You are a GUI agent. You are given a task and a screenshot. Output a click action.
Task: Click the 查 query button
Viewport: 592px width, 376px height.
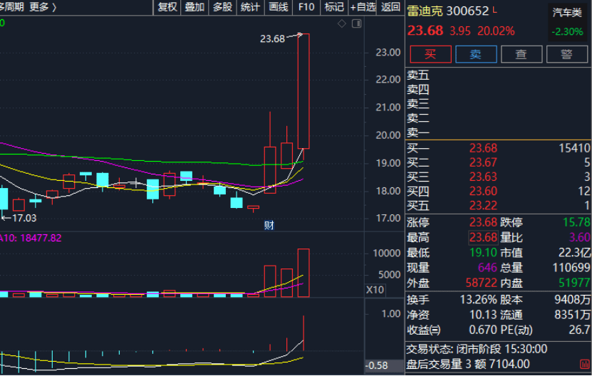click(521, 54)
